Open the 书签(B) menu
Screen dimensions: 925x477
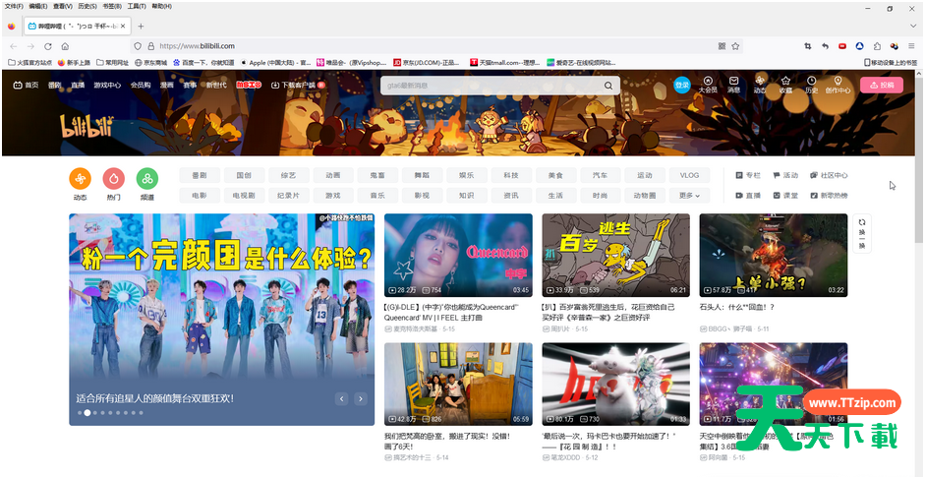(x=112, y=7)
